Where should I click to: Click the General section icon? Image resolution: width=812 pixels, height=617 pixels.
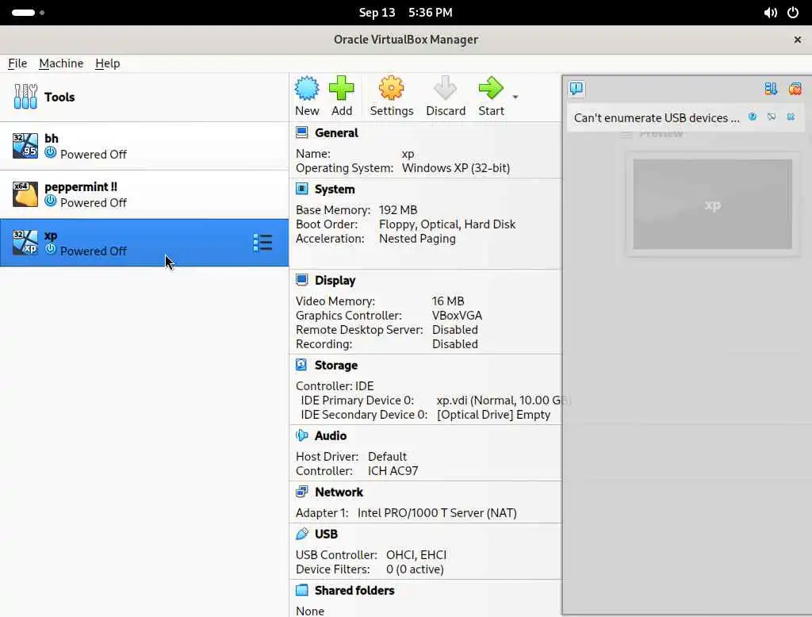point(302,132)
